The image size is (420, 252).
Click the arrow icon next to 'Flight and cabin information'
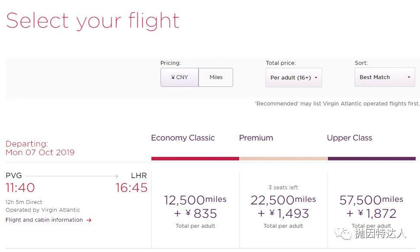[88, 220]
